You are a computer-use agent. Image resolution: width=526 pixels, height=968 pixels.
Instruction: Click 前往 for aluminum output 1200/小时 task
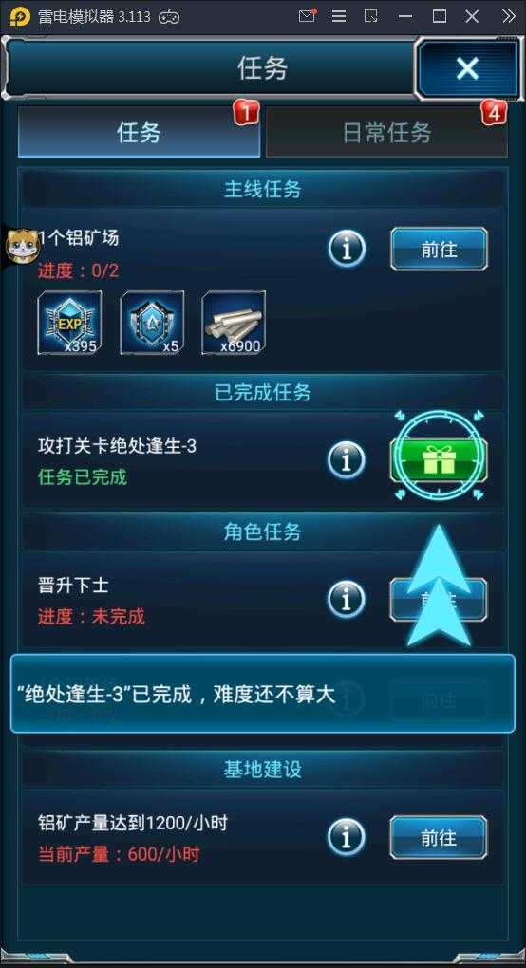(x=439, y=838)
